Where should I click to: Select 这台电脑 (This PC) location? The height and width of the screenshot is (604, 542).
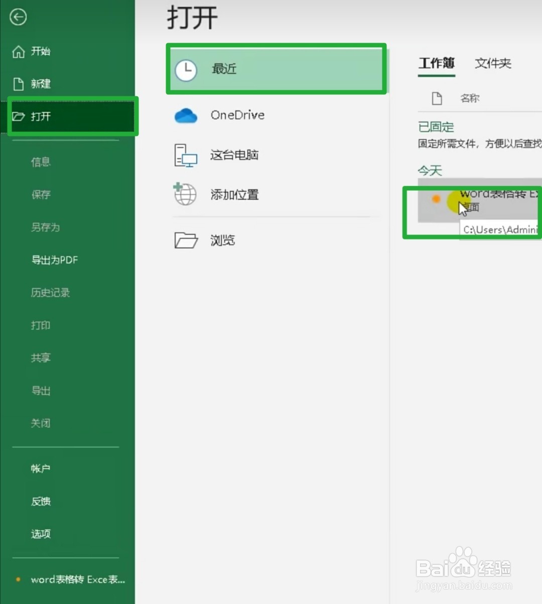[x=185, y=156]
